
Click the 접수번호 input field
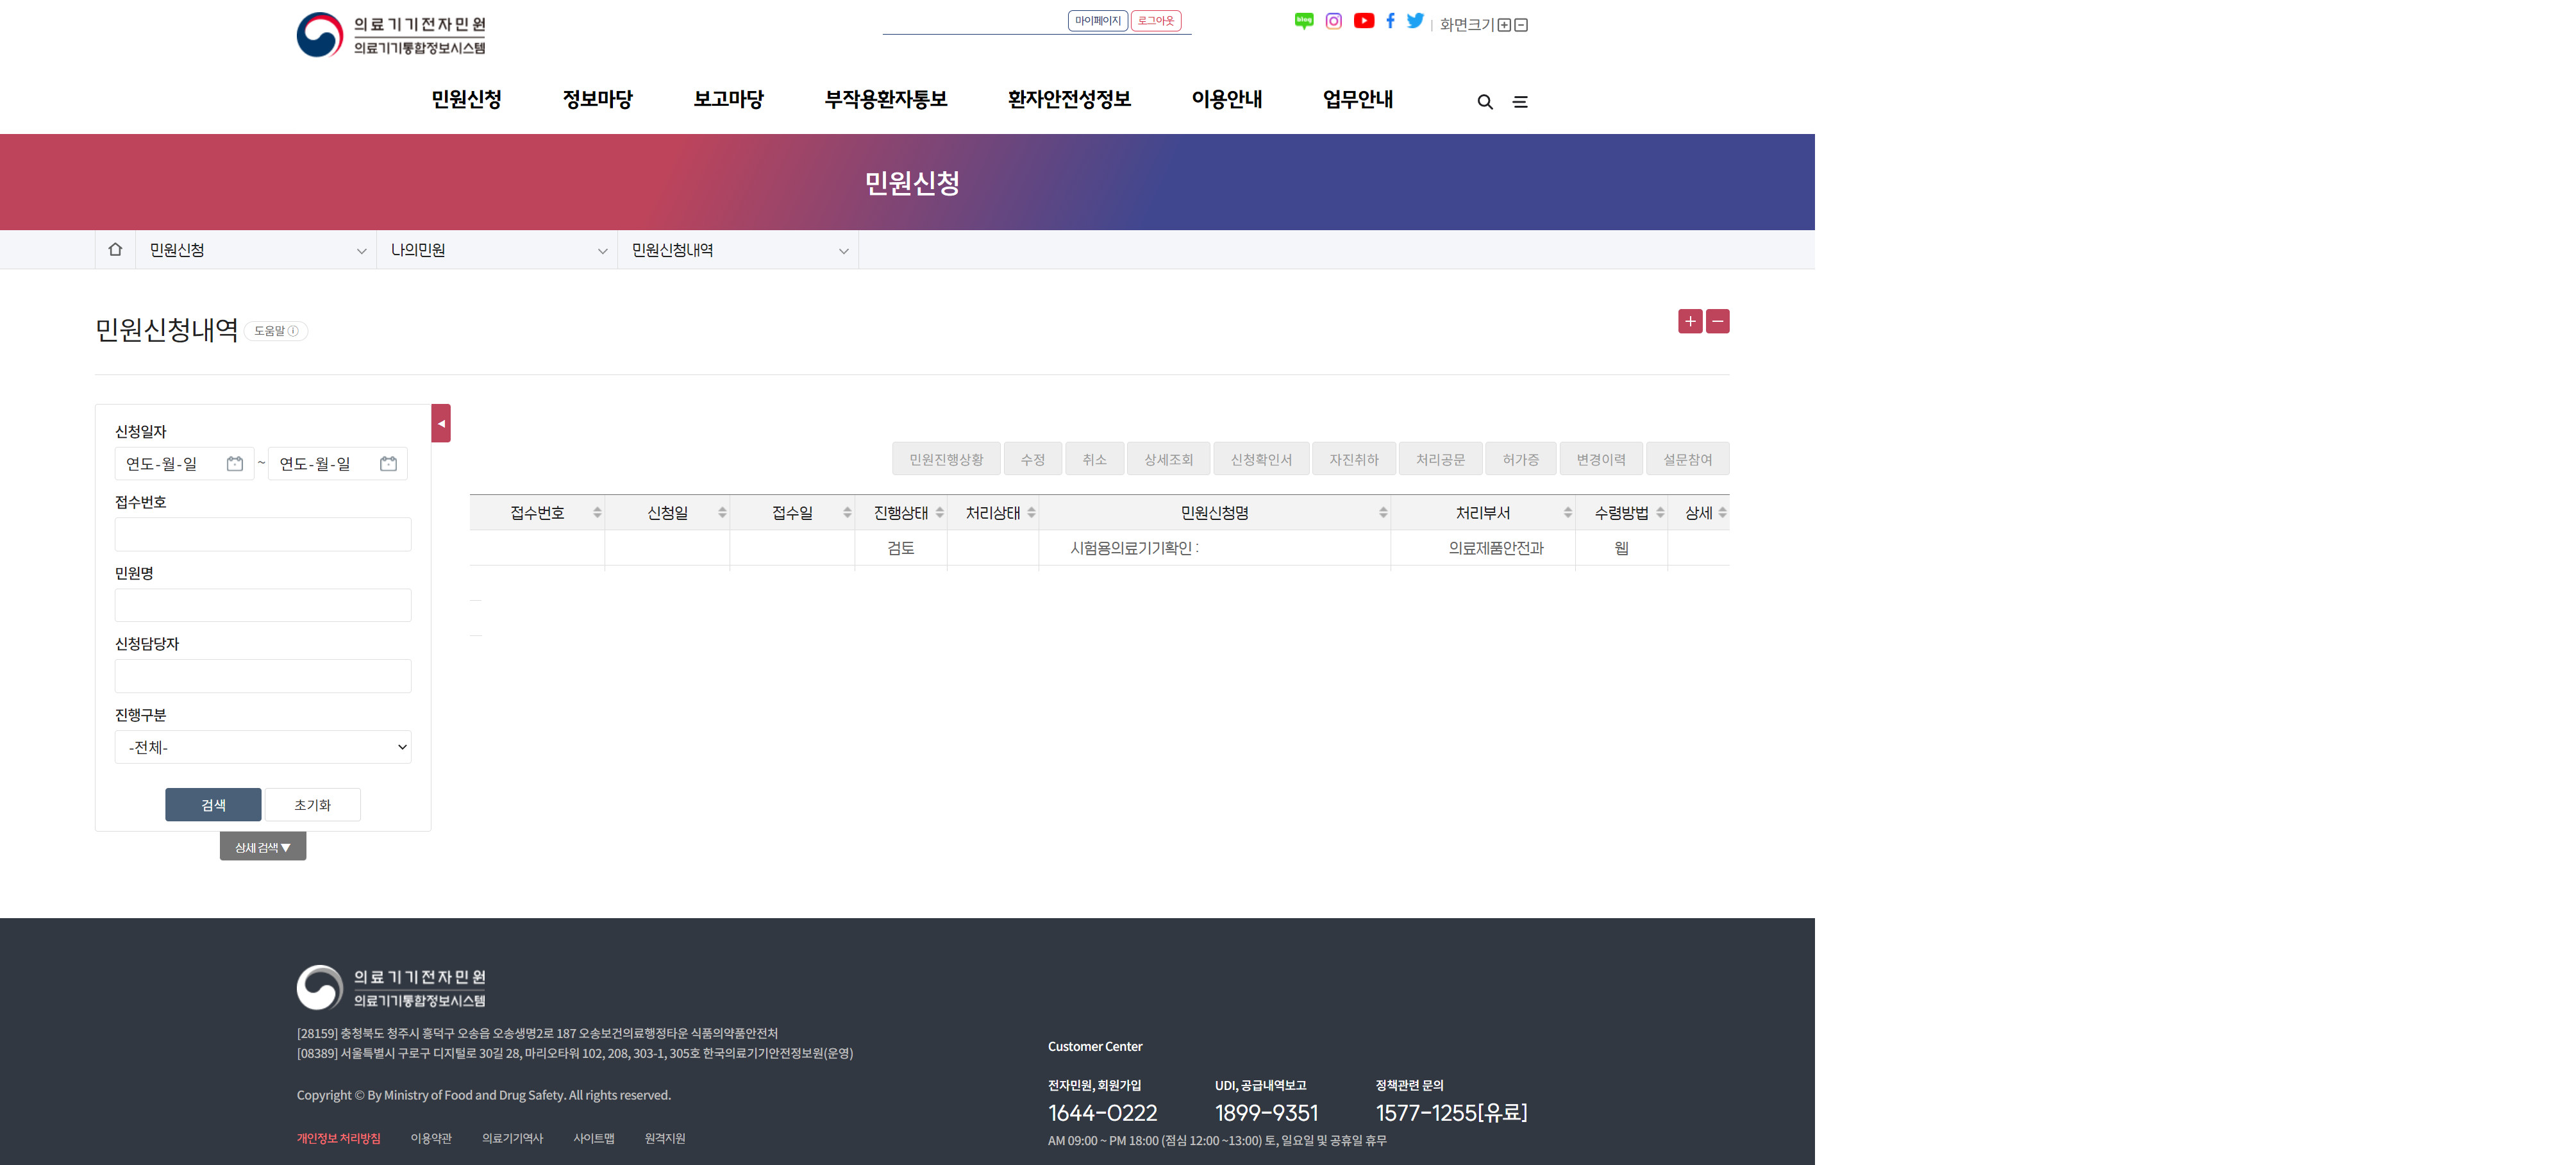pos(263,535)
